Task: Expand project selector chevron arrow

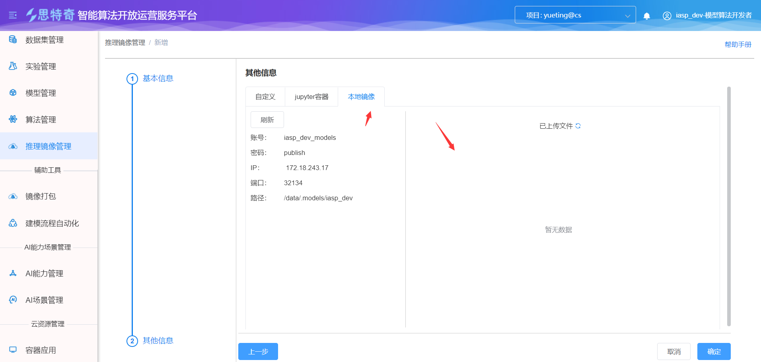Action: [x=627, y=16]
